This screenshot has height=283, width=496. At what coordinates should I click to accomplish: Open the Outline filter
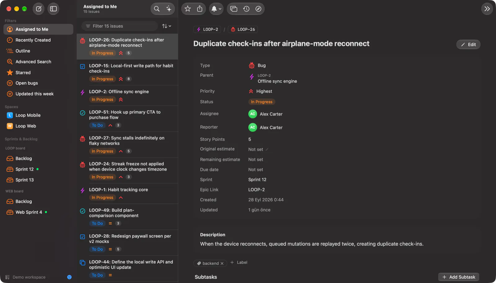[x=38, y=51]
